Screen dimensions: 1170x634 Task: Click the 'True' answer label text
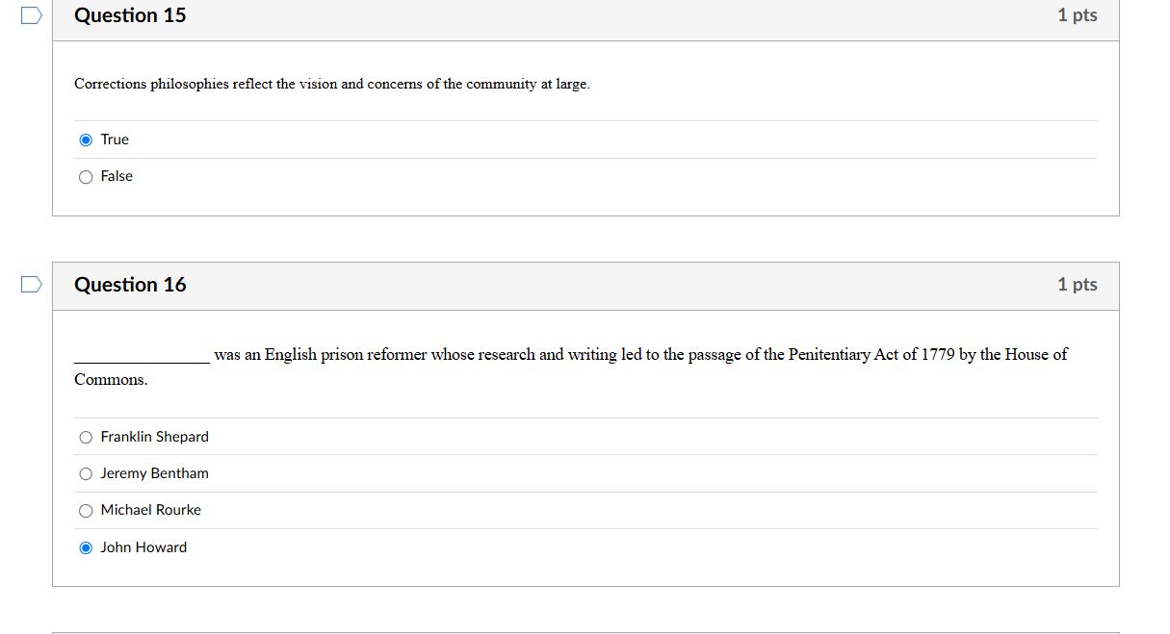(115, 139)
